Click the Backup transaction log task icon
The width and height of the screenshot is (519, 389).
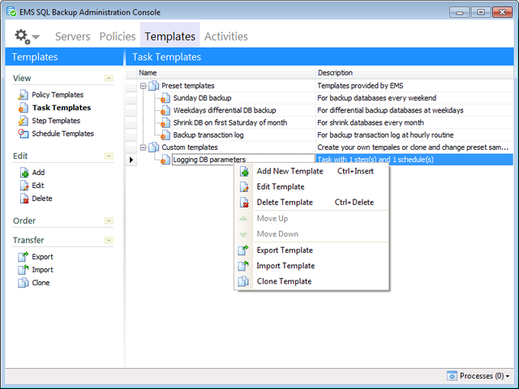[x=165, y=135]
